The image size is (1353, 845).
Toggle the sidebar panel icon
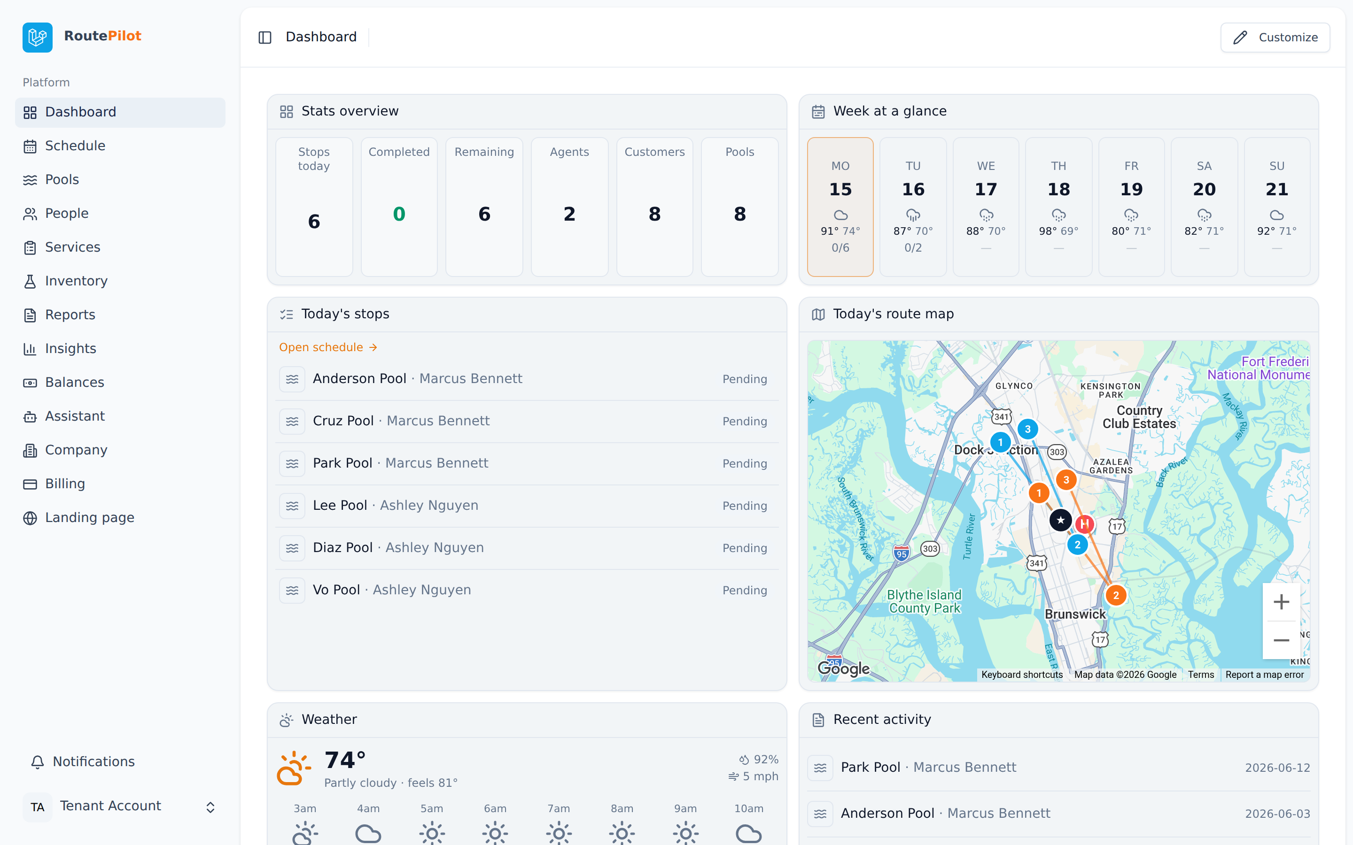click(265, 38)
